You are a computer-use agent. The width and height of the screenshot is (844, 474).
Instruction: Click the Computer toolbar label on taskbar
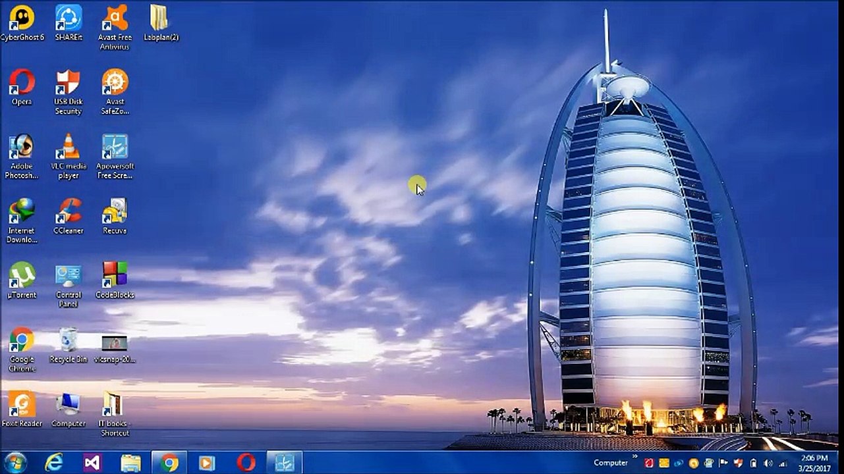click(x=611, y=463)
